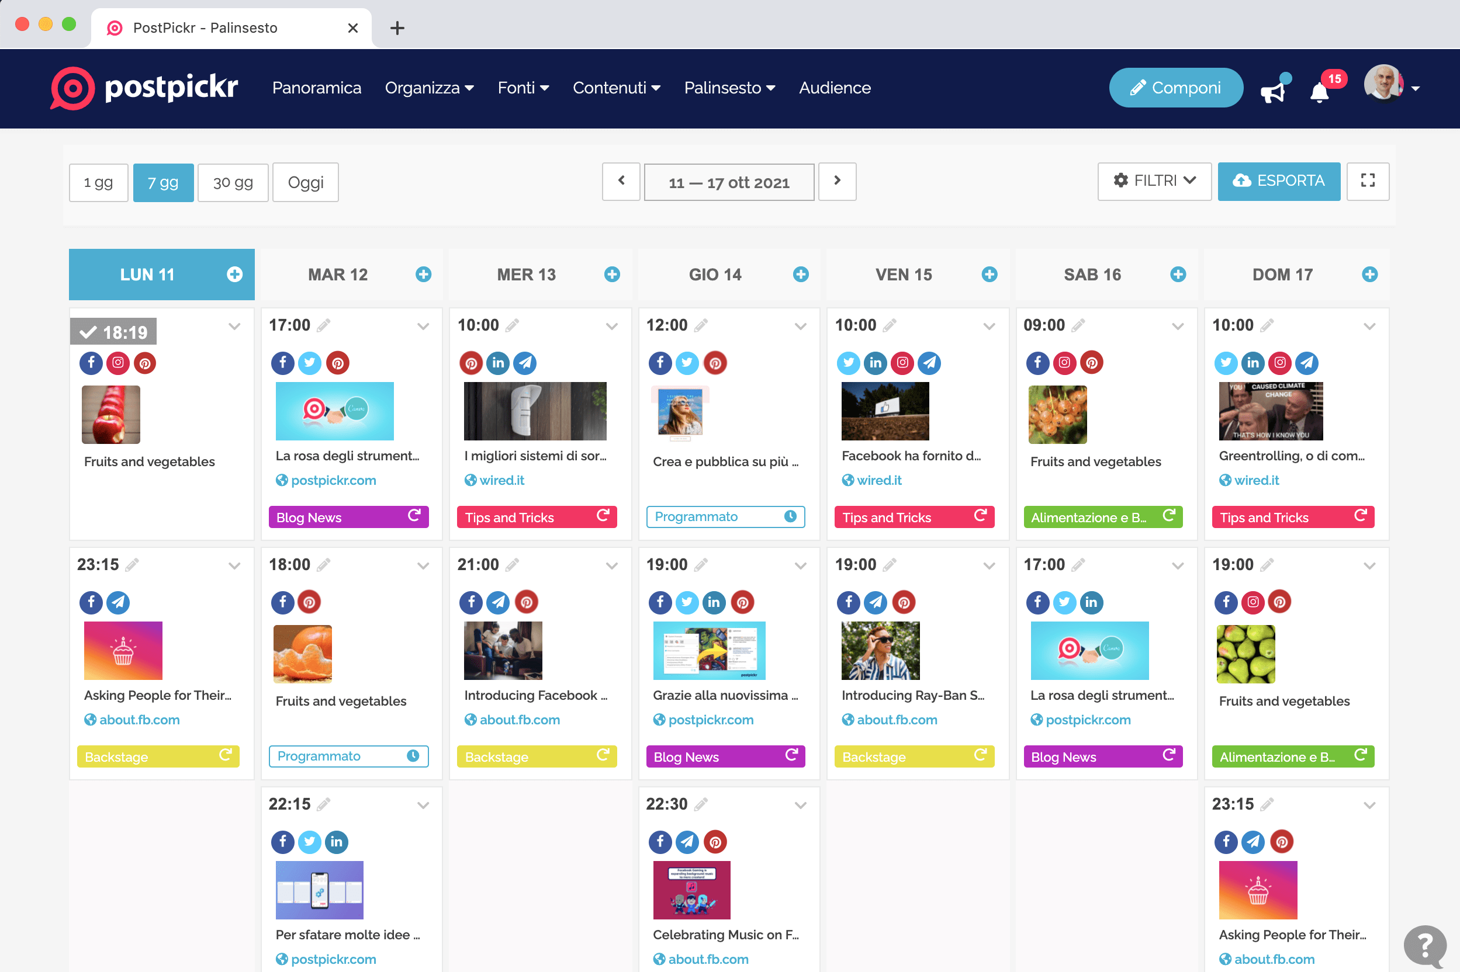Screen dimensions: 1460x972
Task: Click the fullscreen expand icon
Action: (x=1367, y=181)
